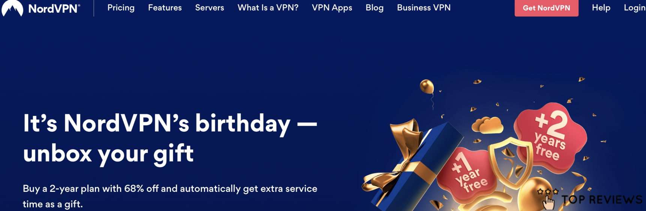Click the red Get NordVPN button
Image resolution: width=646 pixels, height=211 pixels.
[546, 8]
